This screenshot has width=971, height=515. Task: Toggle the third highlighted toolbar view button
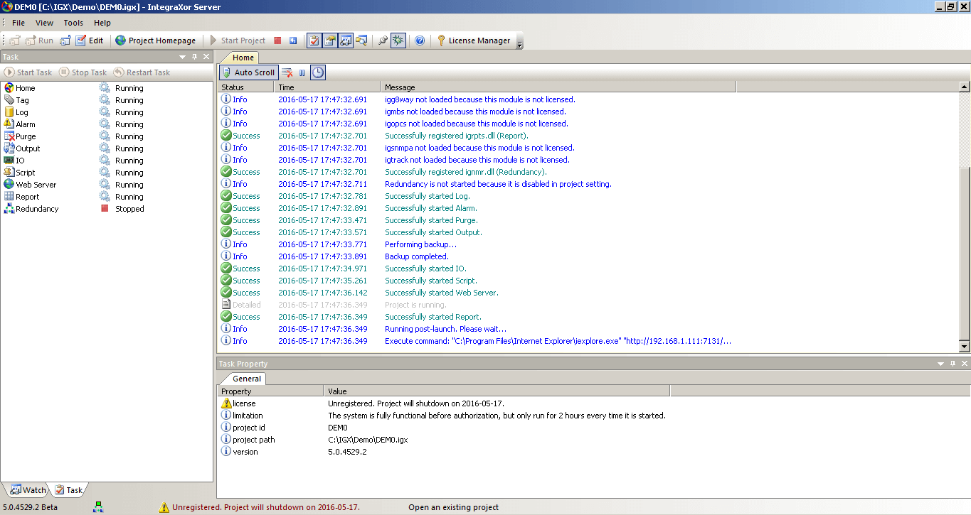[x=346, y=40]
